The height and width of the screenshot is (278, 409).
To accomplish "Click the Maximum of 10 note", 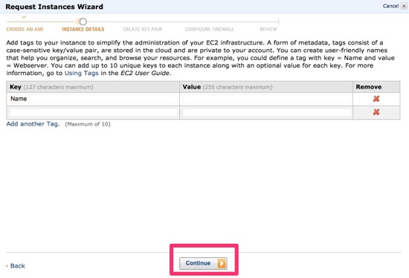I will click(88, 124).
